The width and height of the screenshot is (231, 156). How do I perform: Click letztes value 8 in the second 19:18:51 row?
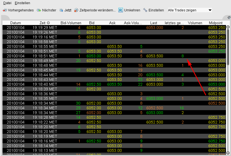point(182,56)
